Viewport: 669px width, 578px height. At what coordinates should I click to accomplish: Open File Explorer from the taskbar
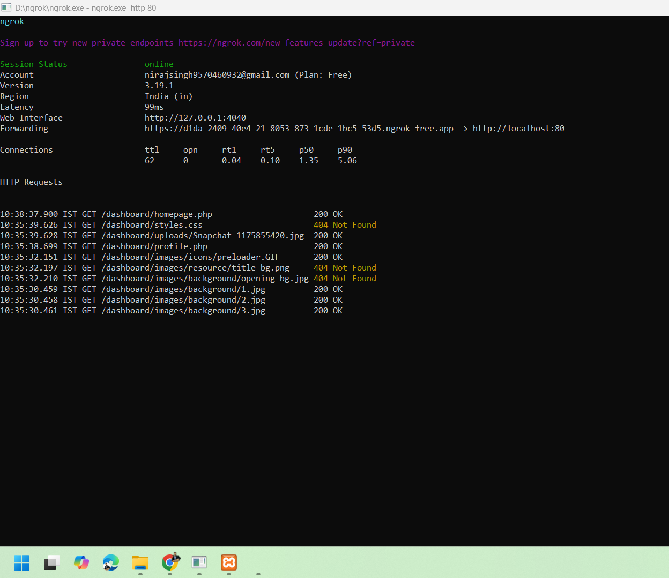coord(140,562)
